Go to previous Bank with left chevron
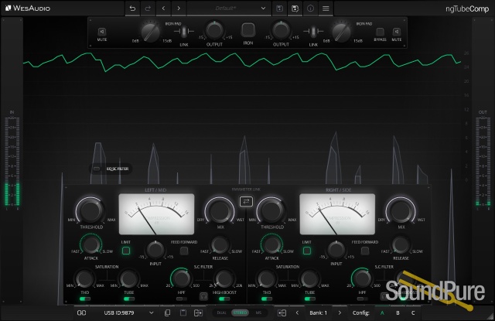495x321 pixels. coord(297,312)
